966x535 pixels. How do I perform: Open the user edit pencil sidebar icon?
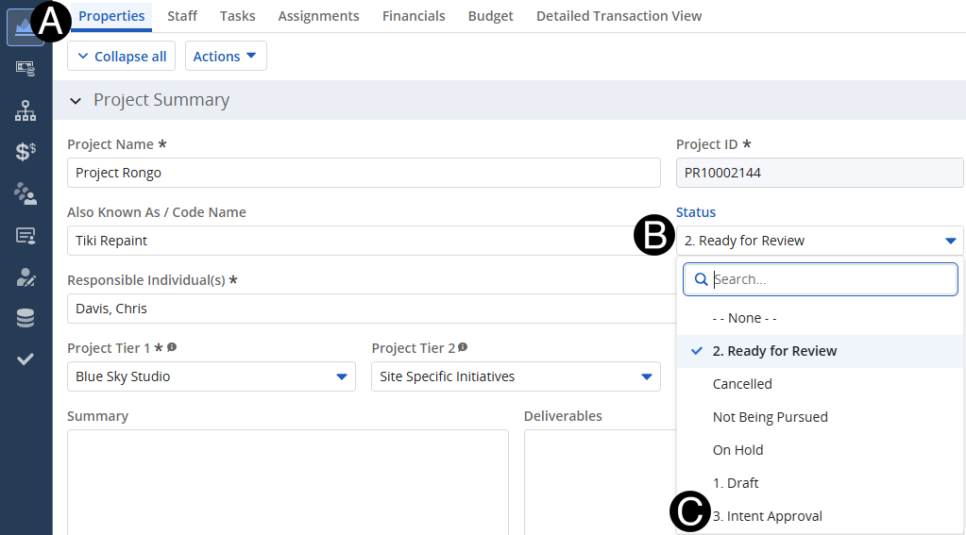(x=25, y=276)
